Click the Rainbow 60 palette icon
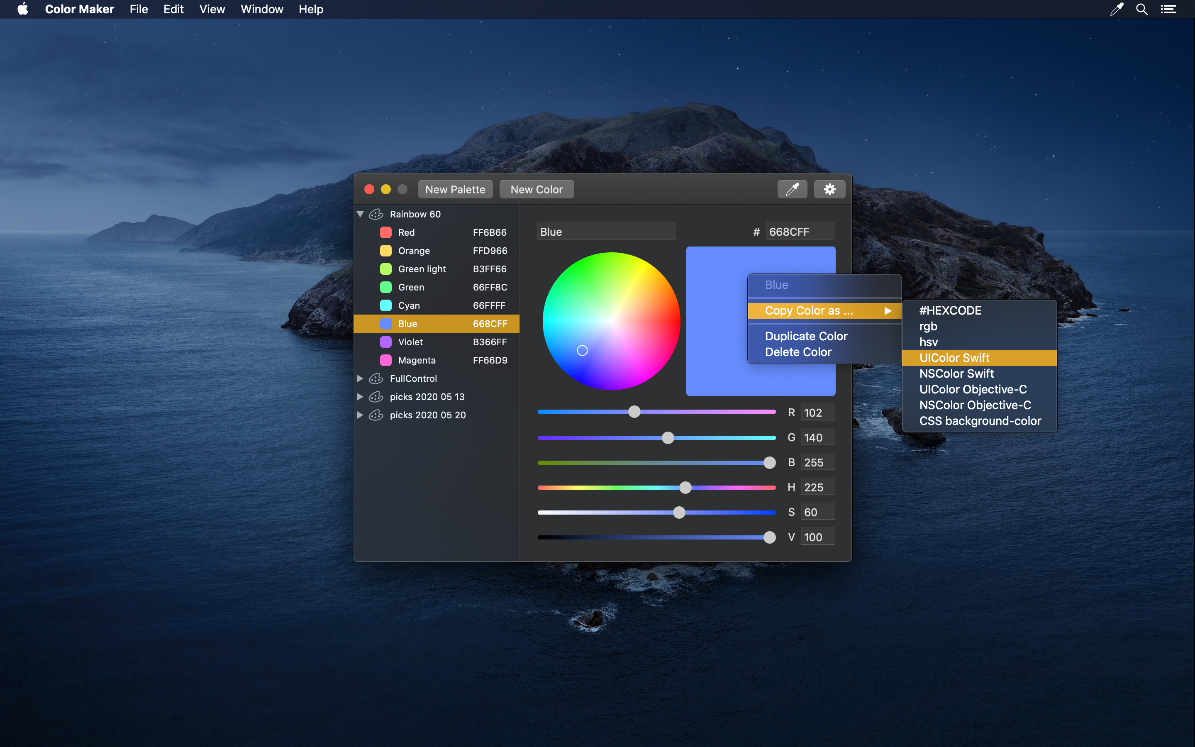The image size is (1195, 747). click(376, 214)
